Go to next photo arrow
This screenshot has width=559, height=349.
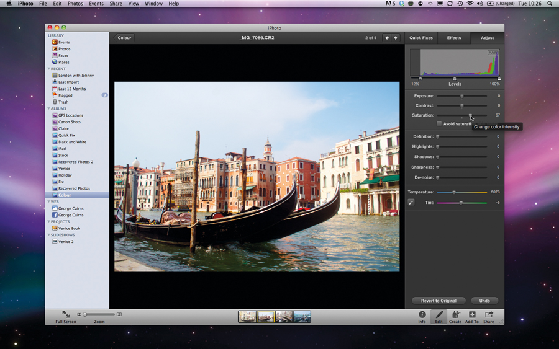[x=395, y=38]
